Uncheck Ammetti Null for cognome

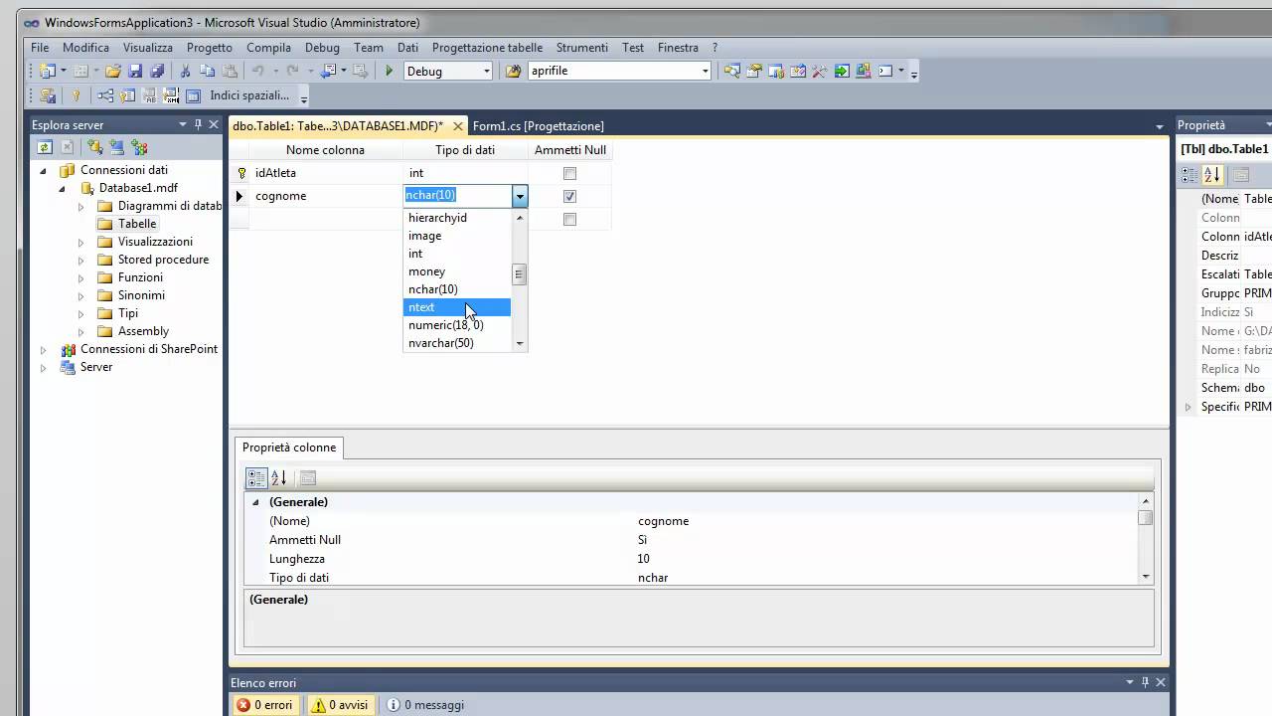click(569, 196)
